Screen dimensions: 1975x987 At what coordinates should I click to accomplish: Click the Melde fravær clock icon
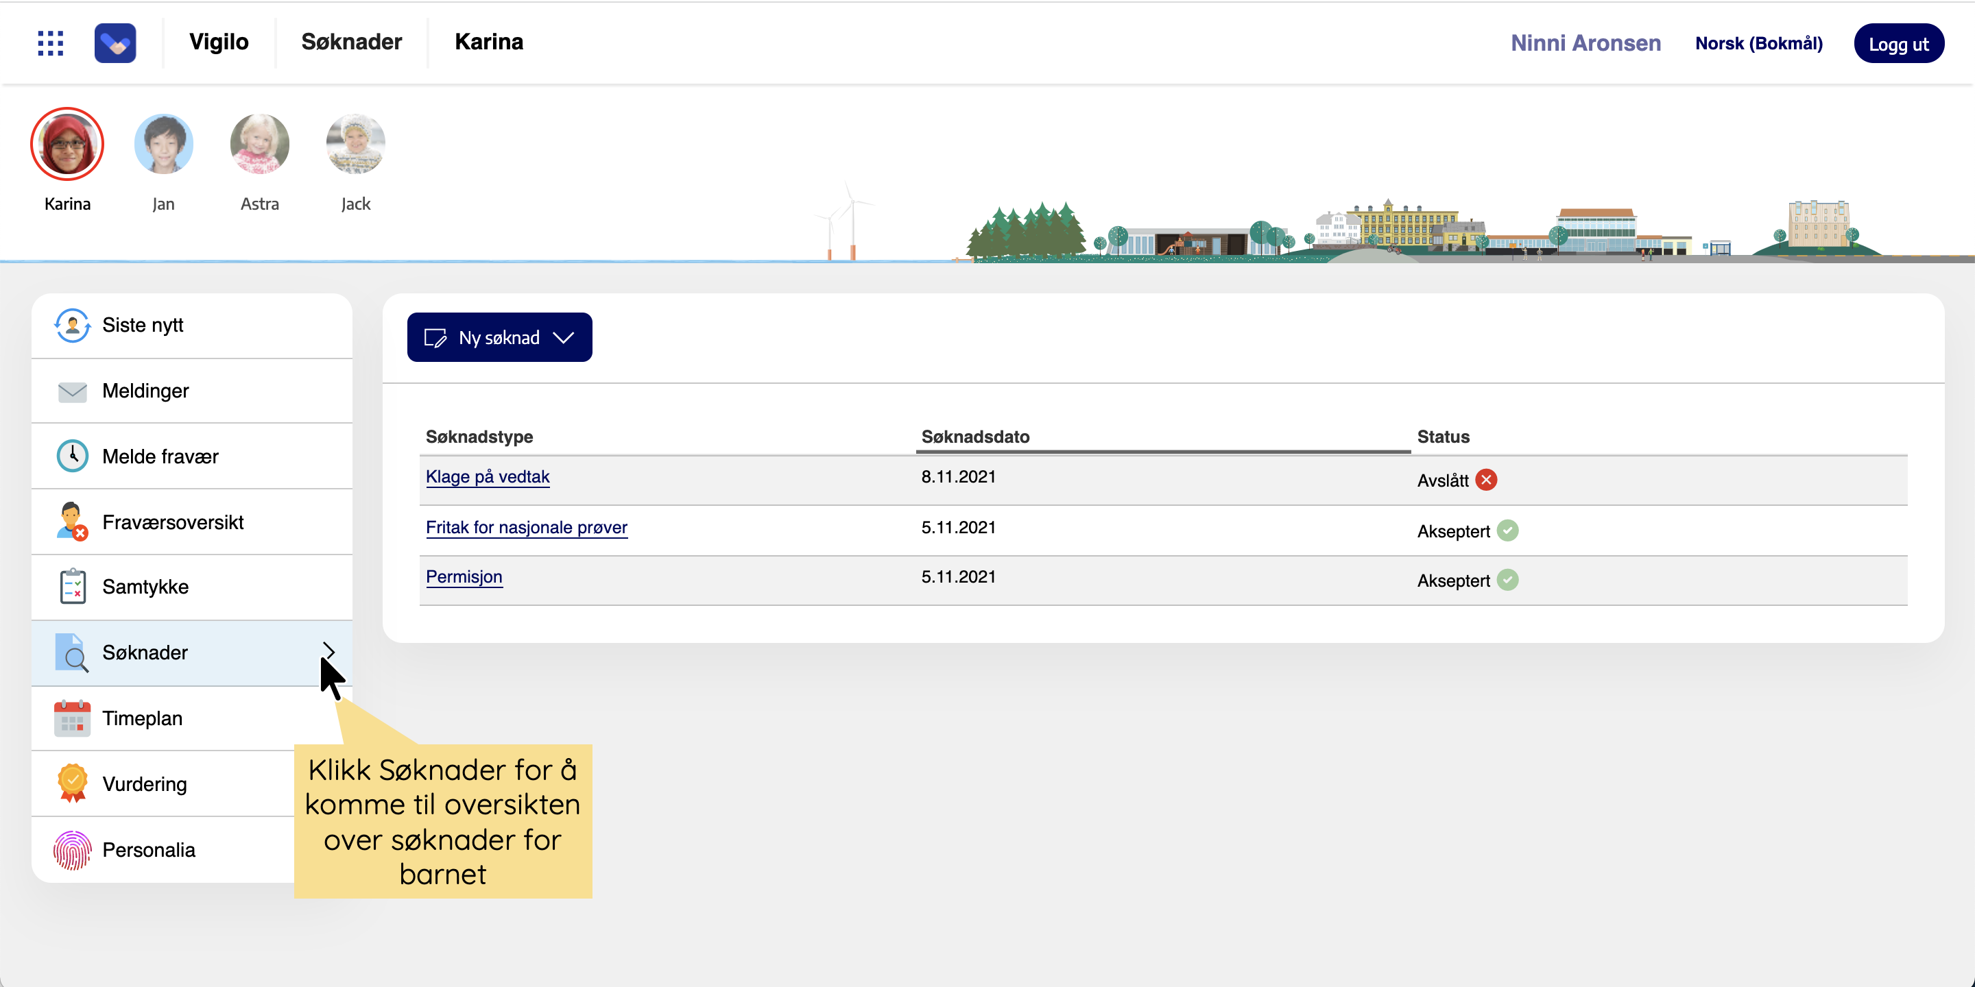pos(72,456)
